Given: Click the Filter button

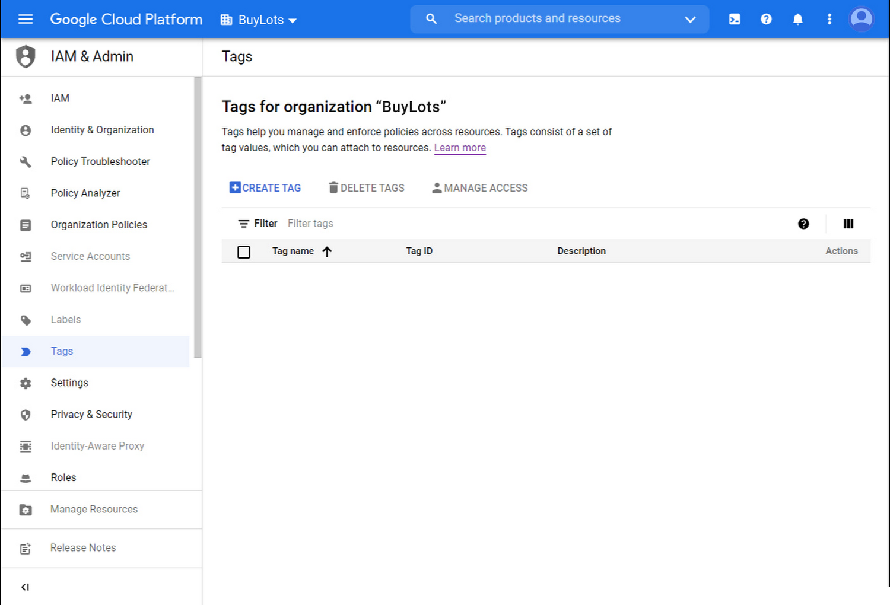Looking at the screenshot, I should (x=258, y=224).
